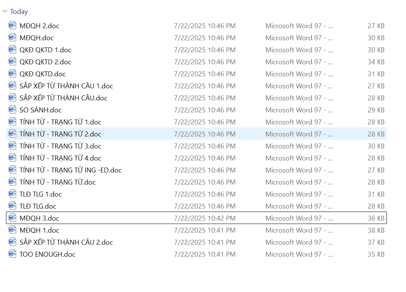Click the Word icon beside TOO ENOUGH.doc
The height and width of the screenshot is (292, 406).
click(12, 254)
